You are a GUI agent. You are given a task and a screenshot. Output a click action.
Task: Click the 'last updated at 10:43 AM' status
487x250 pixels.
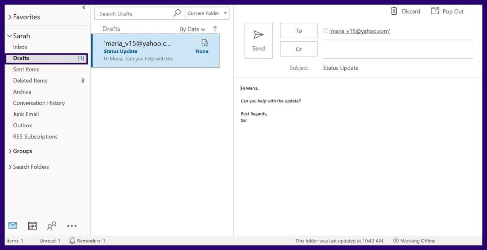pos(340,241)
